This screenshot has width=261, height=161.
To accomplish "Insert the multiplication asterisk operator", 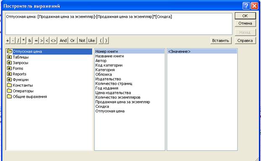I will click(x=24, y=41).
